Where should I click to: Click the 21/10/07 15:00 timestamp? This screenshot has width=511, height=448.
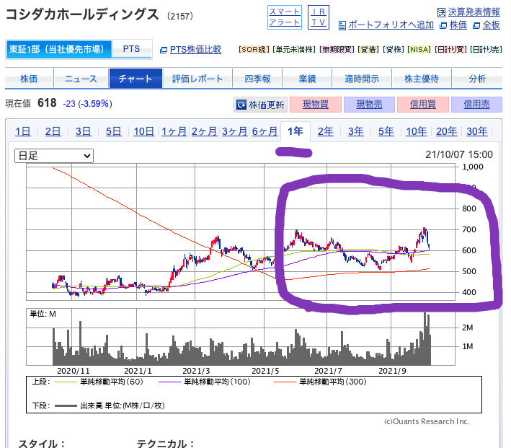pyautogui.click(x=459, y=154)
